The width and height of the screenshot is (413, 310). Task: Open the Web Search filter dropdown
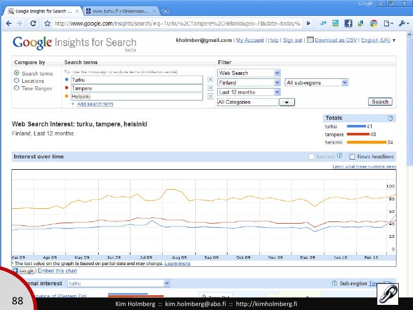(249, 73)
